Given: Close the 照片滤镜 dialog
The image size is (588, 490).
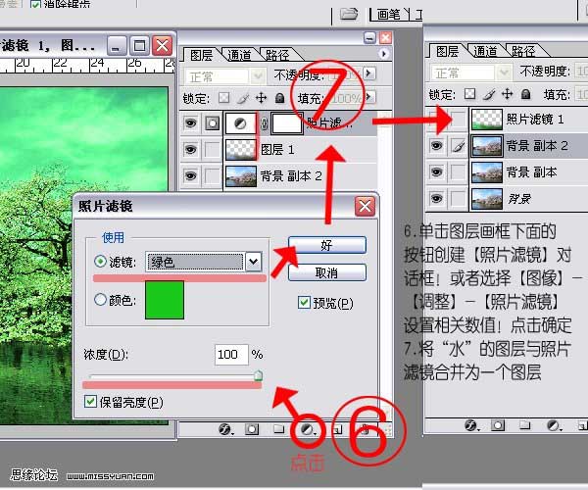Looking at the screenshot, I should (365, 206).
